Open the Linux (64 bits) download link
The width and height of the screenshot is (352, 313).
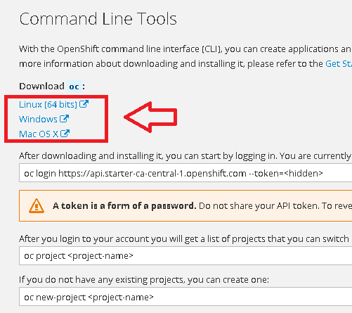tap(48, 105)
